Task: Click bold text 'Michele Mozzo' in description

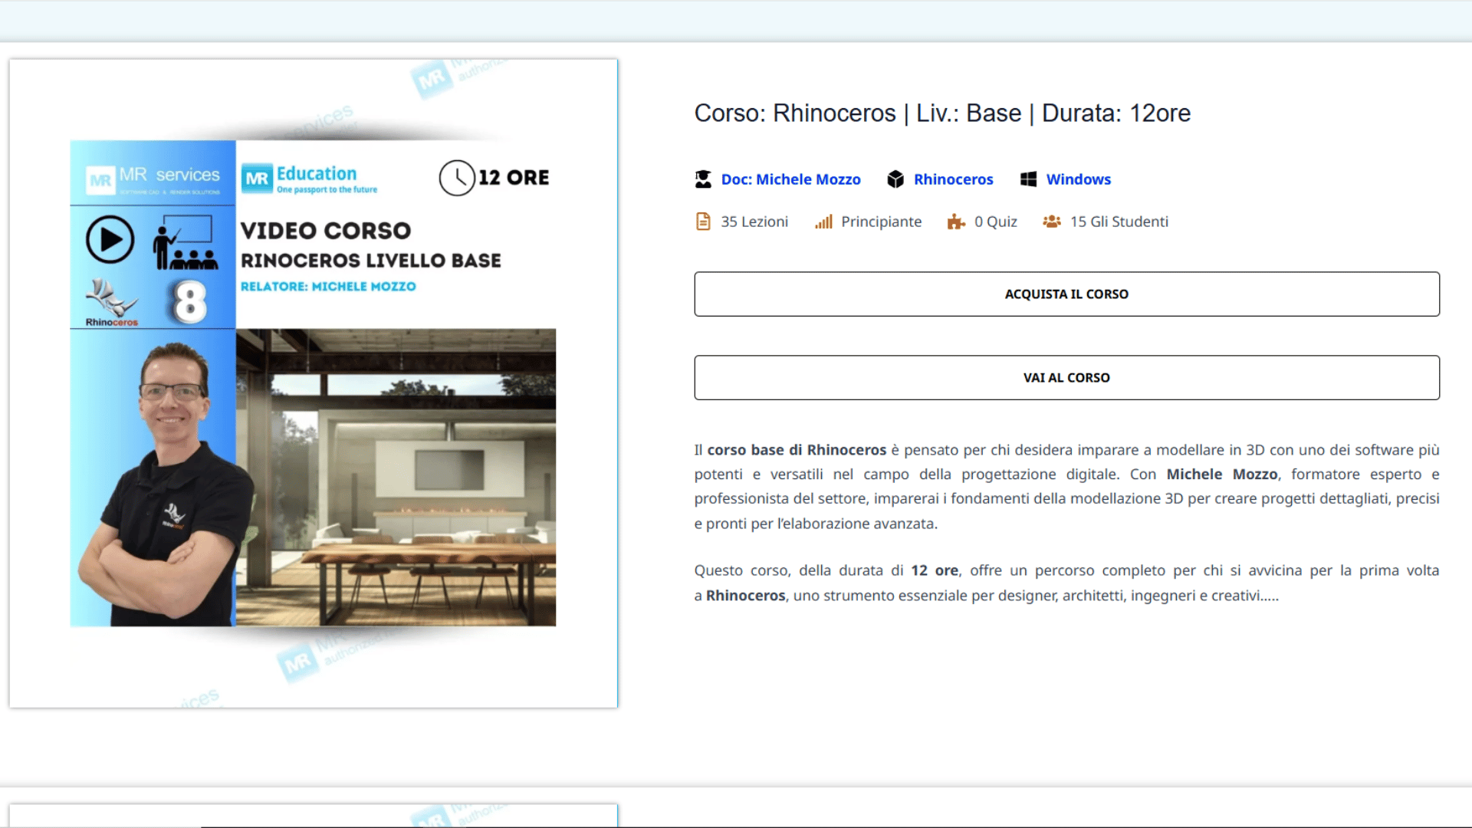Action: coord(1222,475)
